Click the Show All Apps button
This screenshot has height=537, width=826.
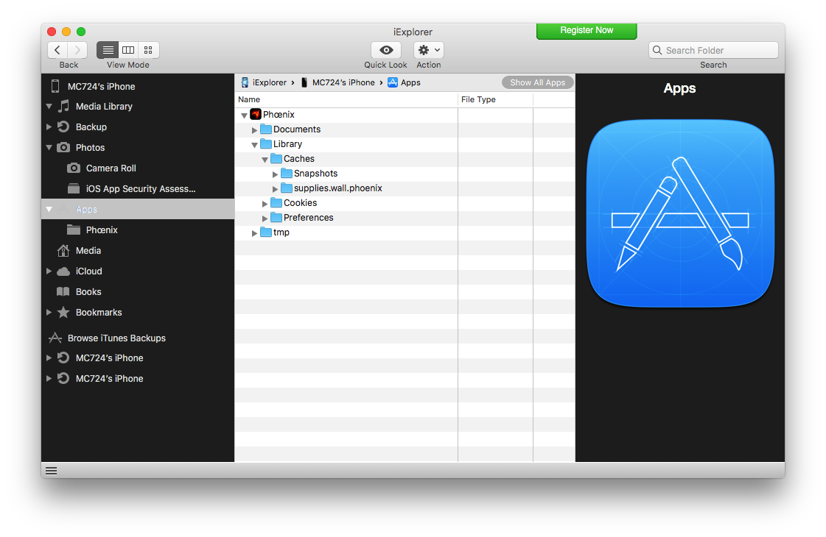pyautogui.click(x=537, y=82)
